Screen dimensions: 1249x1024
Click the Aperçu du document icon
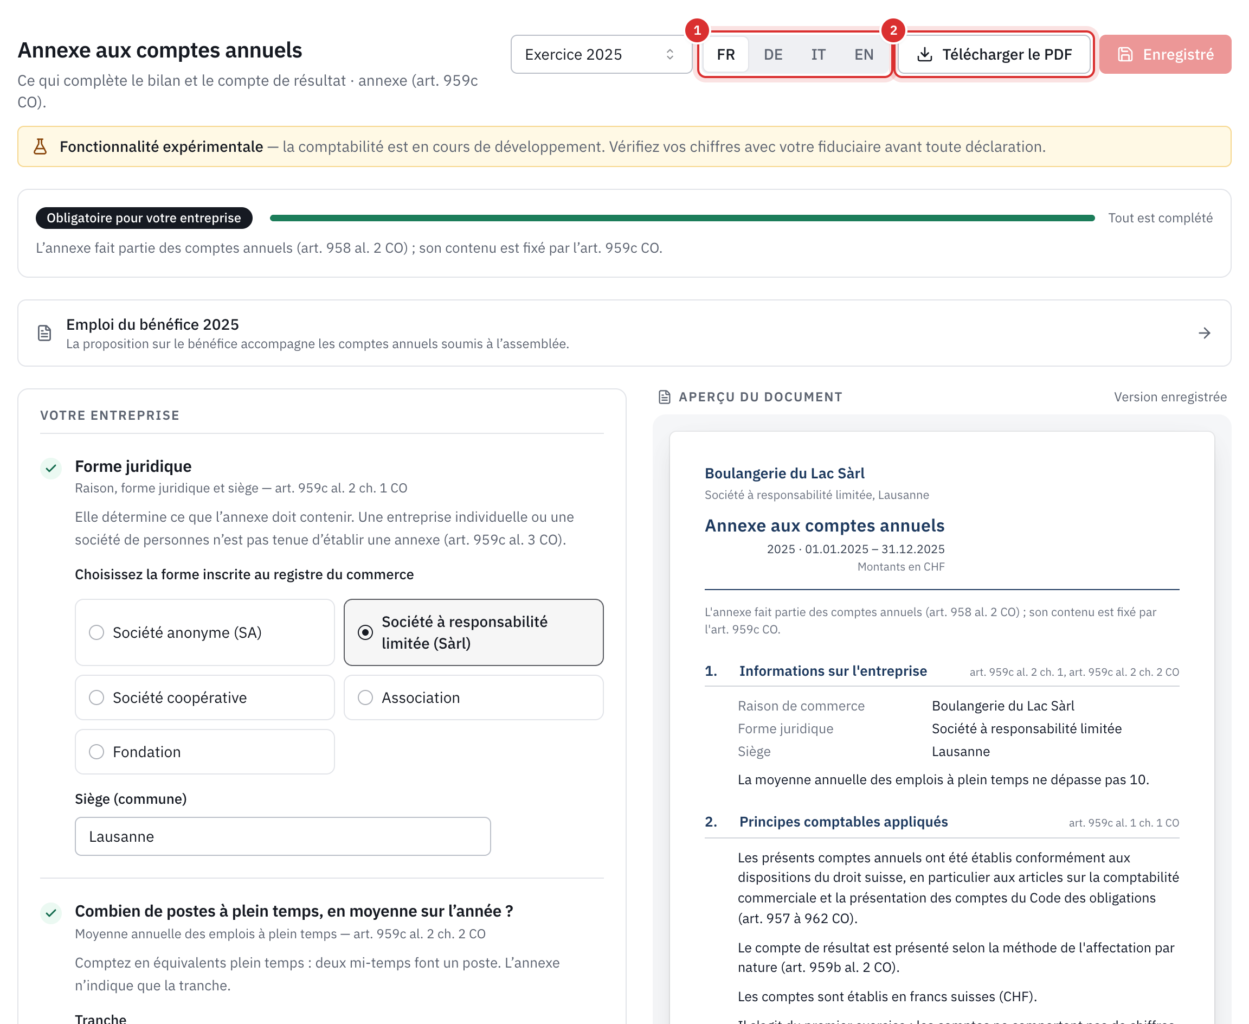click(x=664, y=397)
